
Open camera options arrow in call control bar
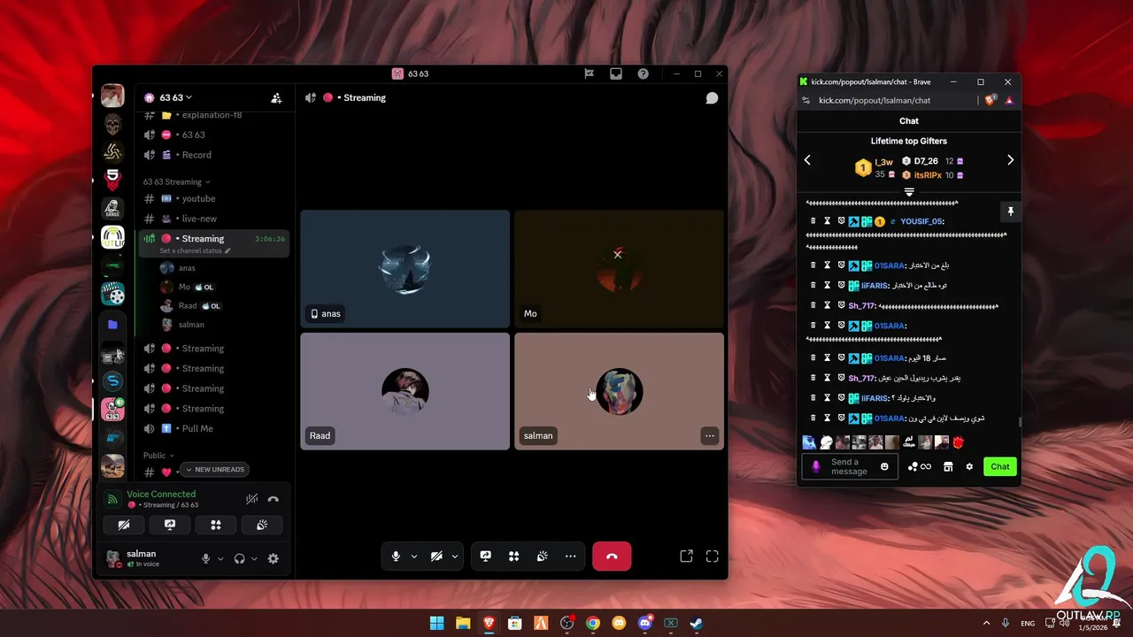455,556
